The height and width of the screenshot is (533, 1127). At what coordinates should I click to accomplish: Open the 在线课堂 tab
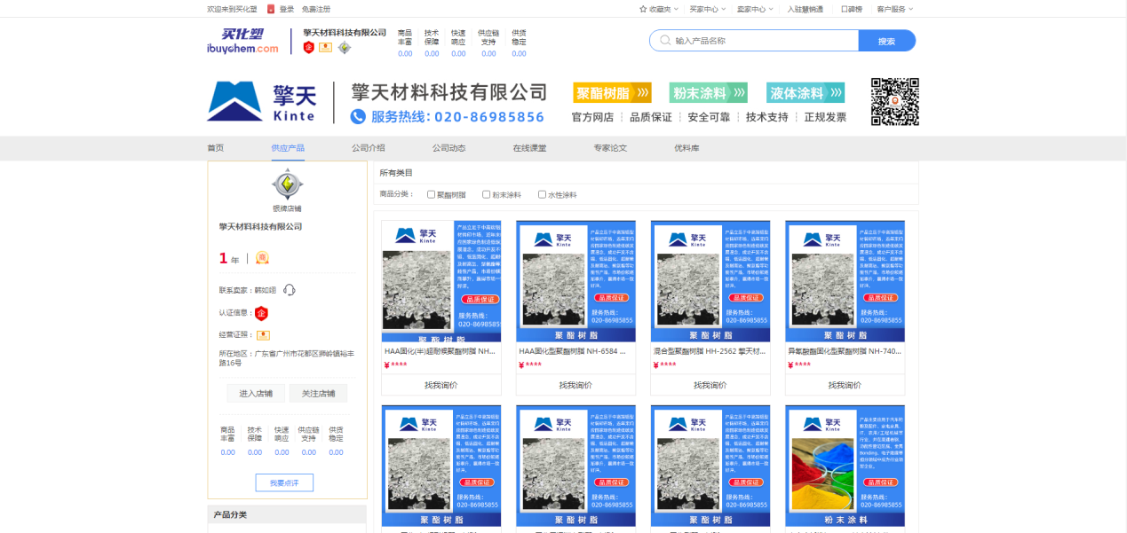point(529,148)
